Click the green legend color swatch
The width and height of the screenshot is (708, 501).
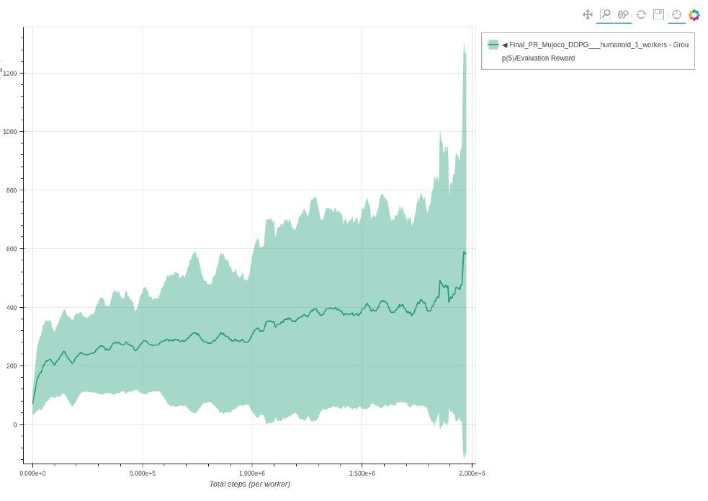(493, 45)
